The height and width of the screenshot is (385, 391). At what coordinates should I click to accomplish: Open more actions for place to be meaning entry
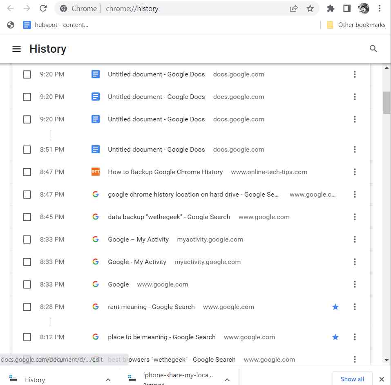(355, 337)
